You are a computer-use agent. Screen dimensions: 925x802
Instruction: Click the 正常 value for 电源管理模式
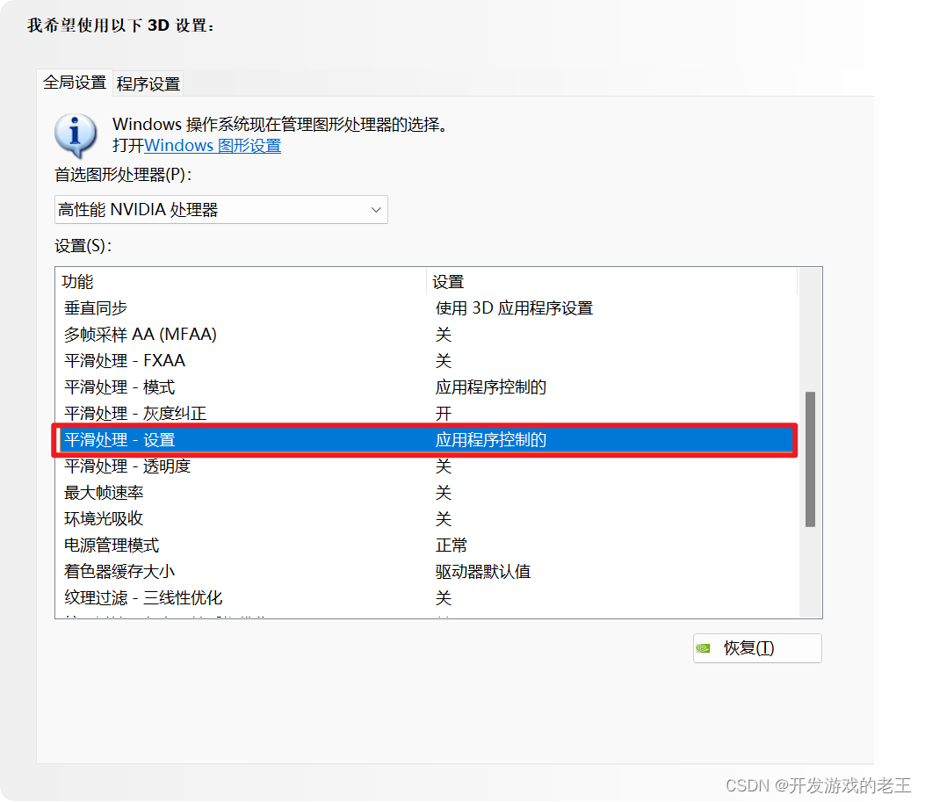(452, 545)
